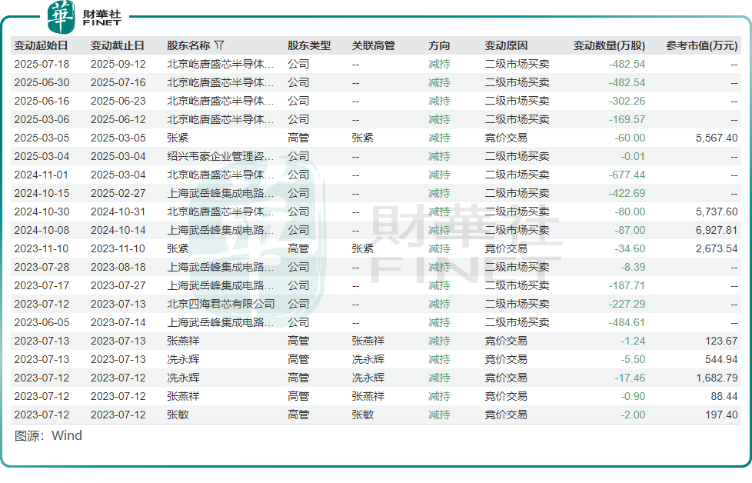Open shareholder 绍兴韦豪企业管理咨… entry
The width and height of the screenshot is (752, 483).
tap(220, 156)
